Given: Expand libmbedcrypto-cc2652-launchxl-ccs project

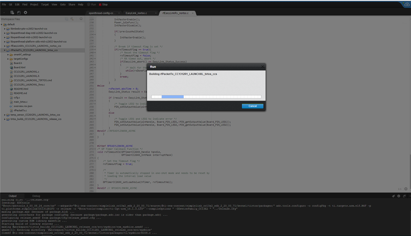Looking at the screenshot, I should click(x=5, y=29).
